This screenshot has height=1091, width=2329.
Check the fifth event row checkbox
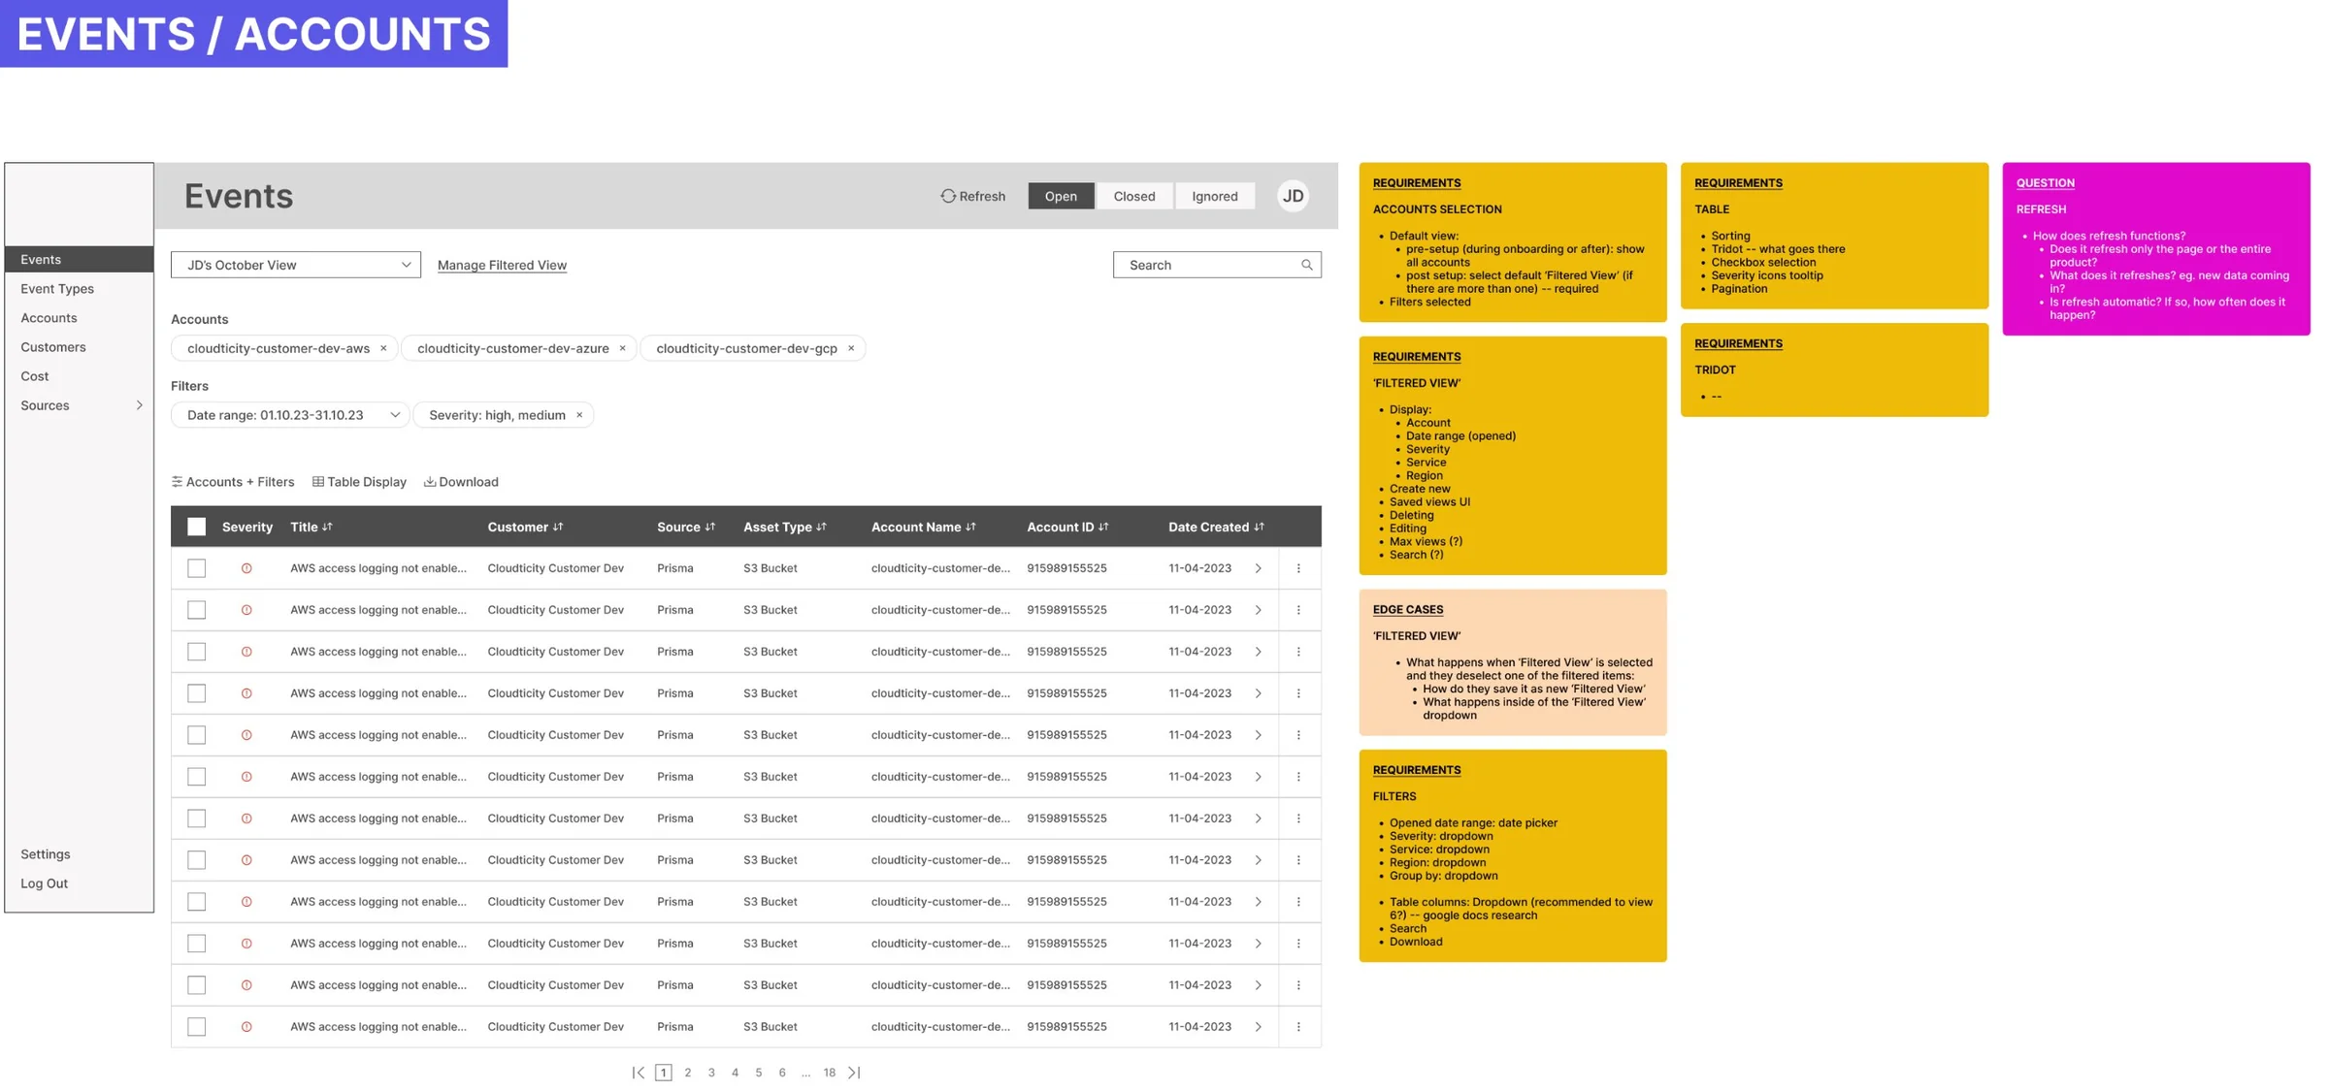pos(196,735)
